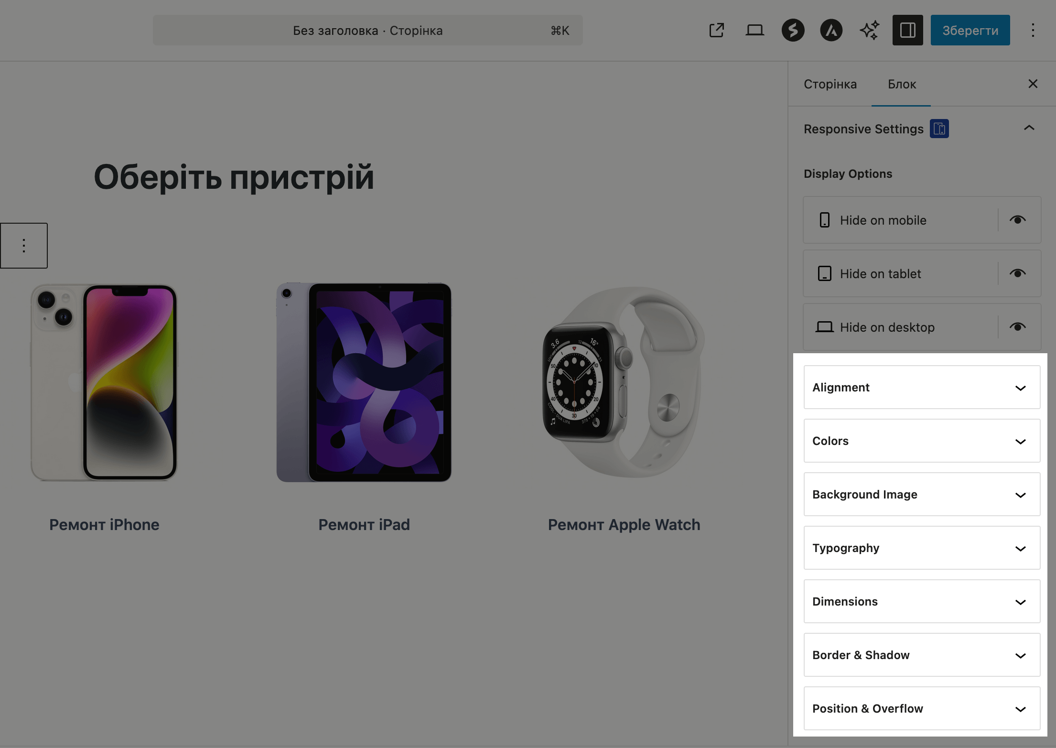Screen dimensions: 1056x748
Task: Click the Stackable "S" toolbar icon
Action: click(x=793, y=30)
